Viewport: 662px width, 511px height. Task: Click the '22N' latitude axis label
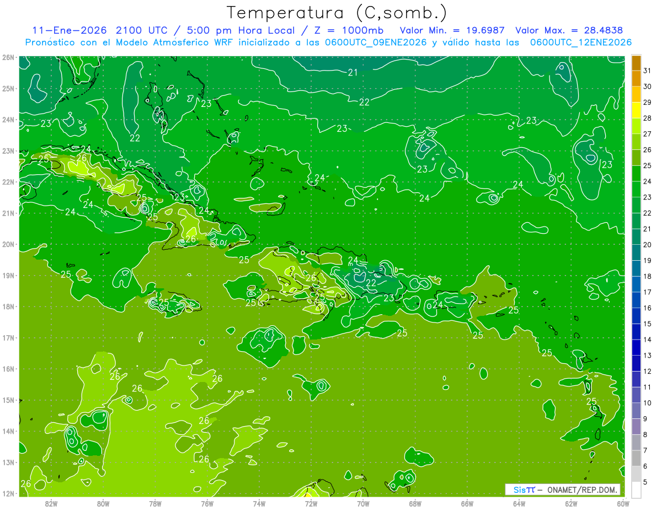(8, 182)
